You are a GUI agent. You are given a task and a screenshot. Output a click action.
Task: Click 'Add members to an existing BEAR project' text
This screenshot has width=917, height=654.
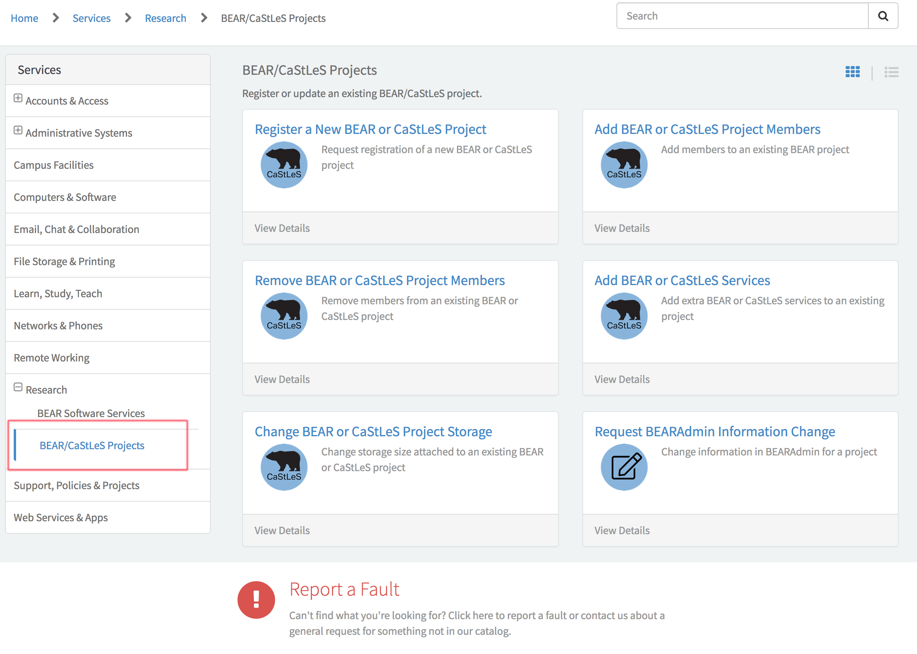coord(755,150)
